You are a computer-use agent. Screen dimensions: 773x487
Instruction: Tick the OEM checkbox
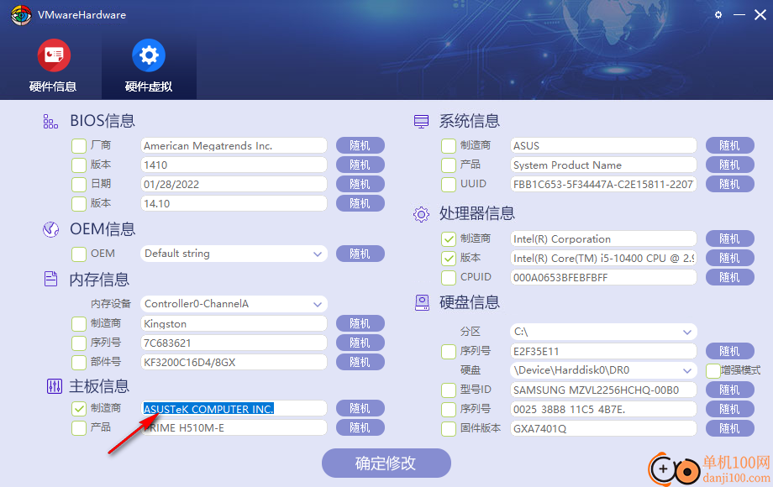pyautogui.click(x=79, y=254)
